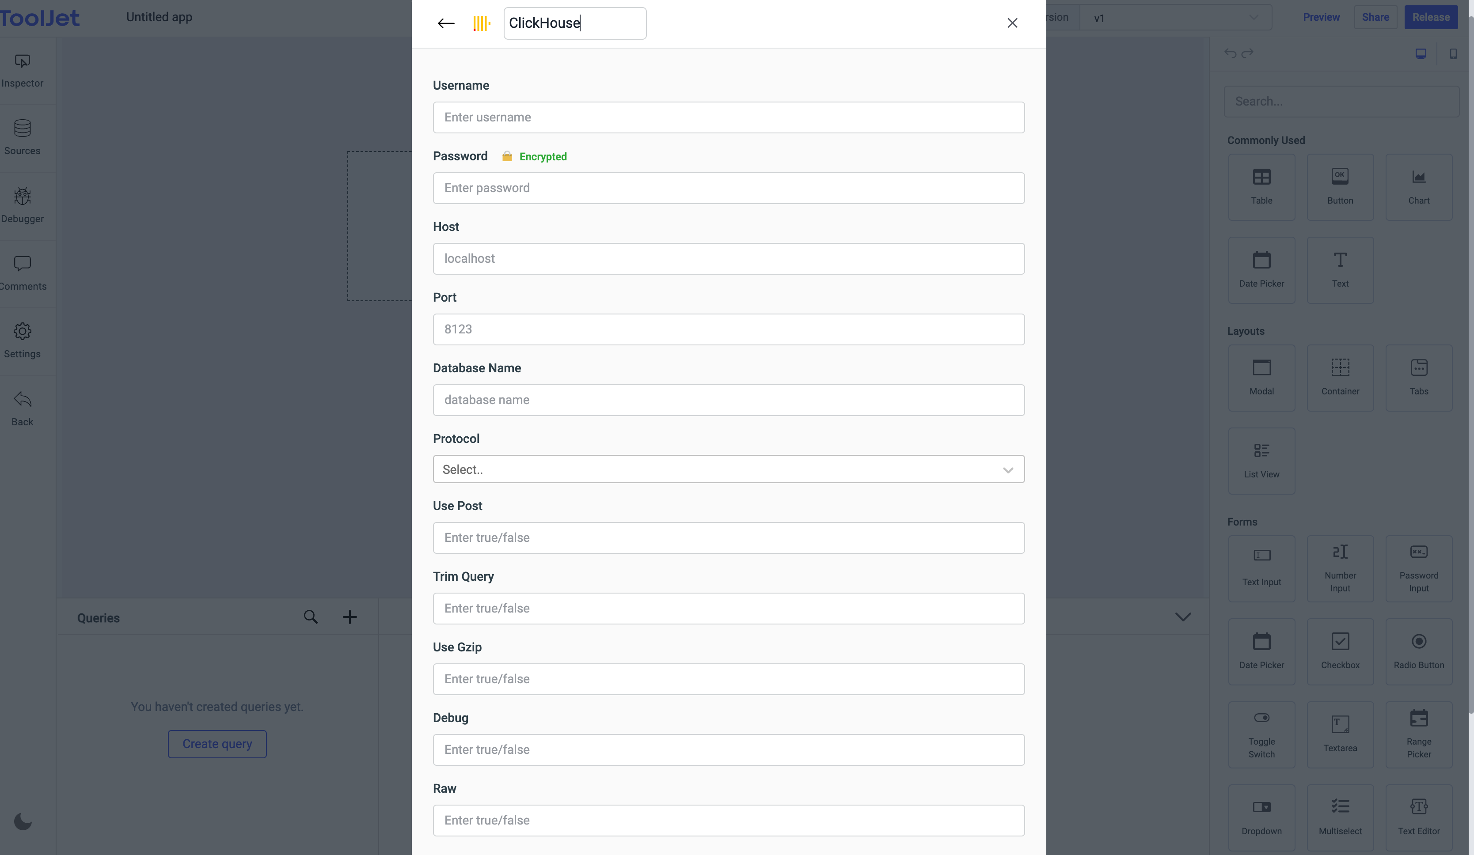
Task: Toggle Debug true/false field
Action: [x=728, y=749]
